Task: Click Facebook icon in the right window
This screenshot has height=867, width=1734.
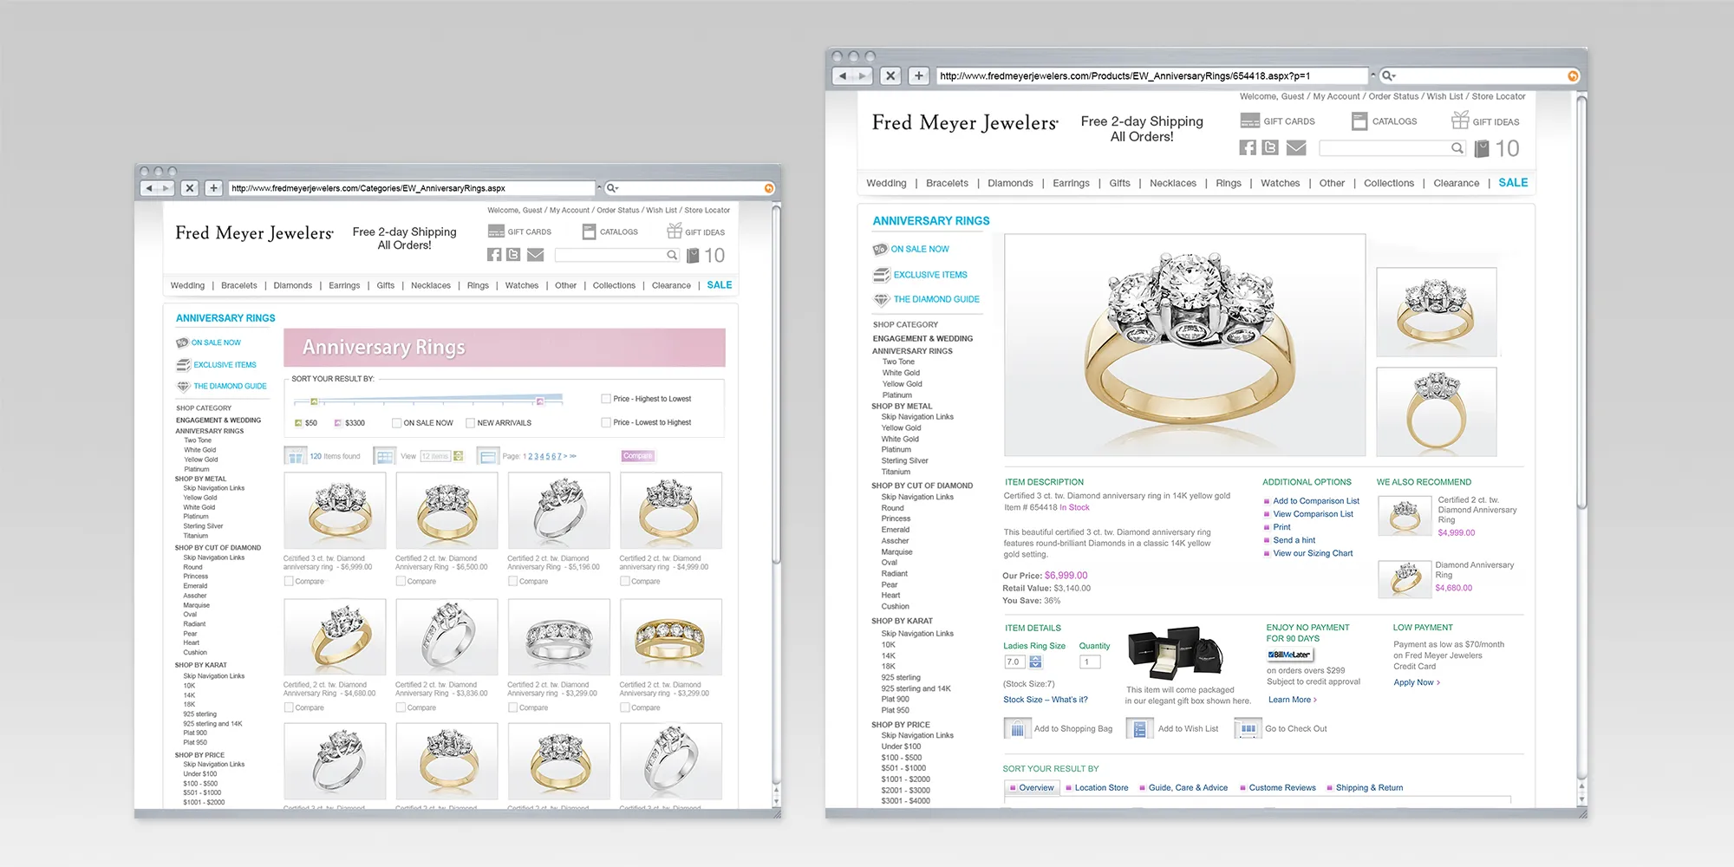Action: [1248, 147]
